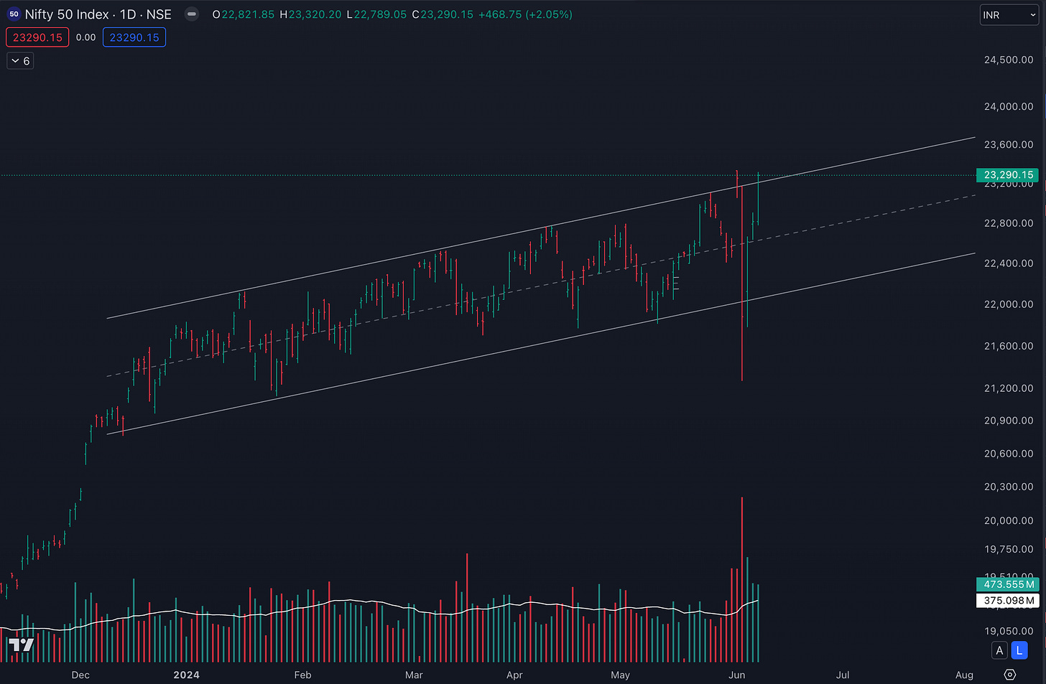The width and height of the screenshot is (1046, 684).
Task: Click the 20,600.00 price axis label
Action: (x=1008, y=454)
